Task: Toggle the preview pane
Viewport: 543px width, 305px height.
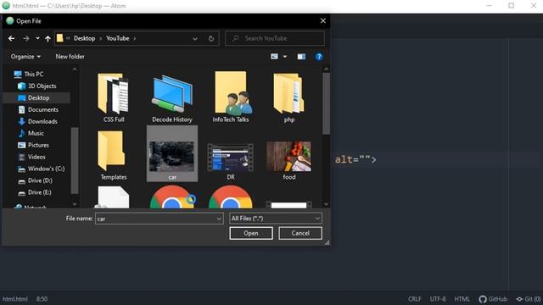Action: 301,57
